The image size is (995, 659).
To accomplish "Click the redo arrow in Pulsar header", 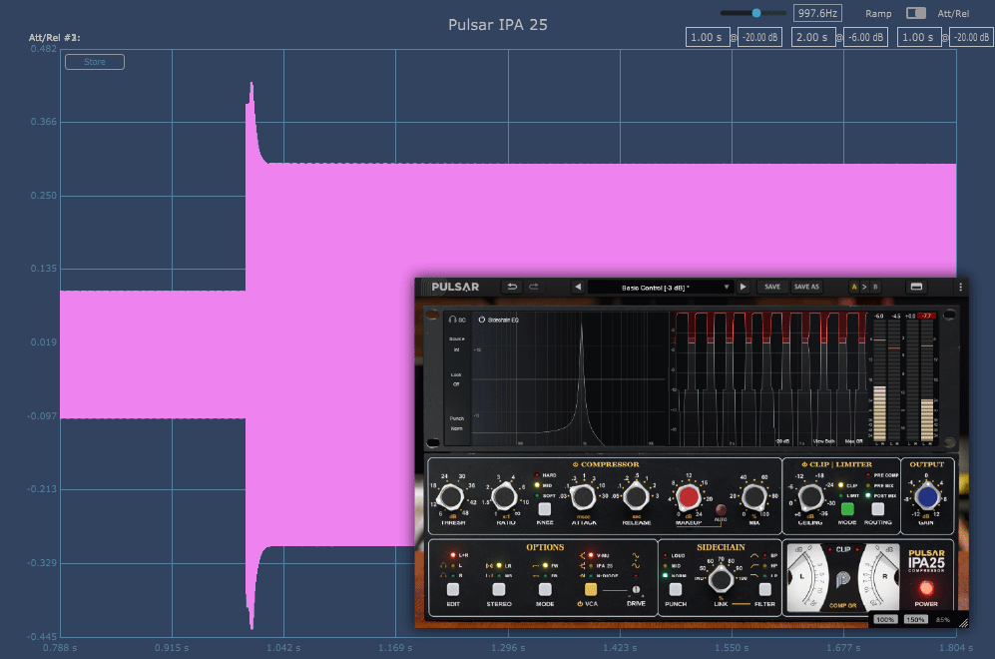I will [534, 287].
